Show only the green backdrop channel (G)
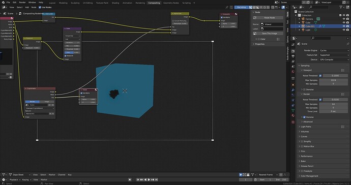Image resolution: width=351 pixels, height=185 pixels. point(265,8)
